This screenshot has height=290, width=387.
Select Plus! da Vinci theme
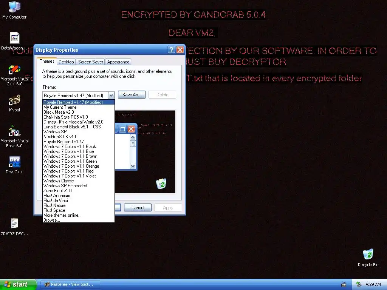point(79,201)
